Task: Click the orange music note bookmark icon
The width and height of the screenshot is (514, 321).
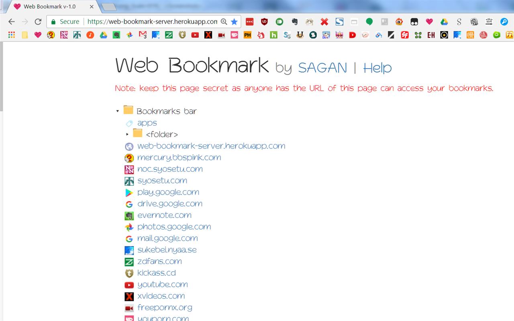Action: (90, 35)
